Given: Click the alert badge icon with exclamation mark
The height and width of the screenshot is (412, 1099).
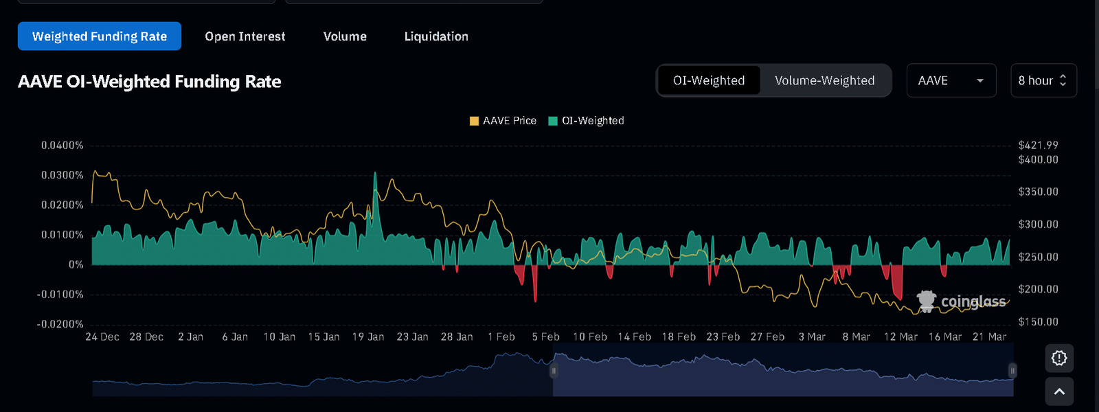Looking at the screenshot, I should coord(1058,358).
